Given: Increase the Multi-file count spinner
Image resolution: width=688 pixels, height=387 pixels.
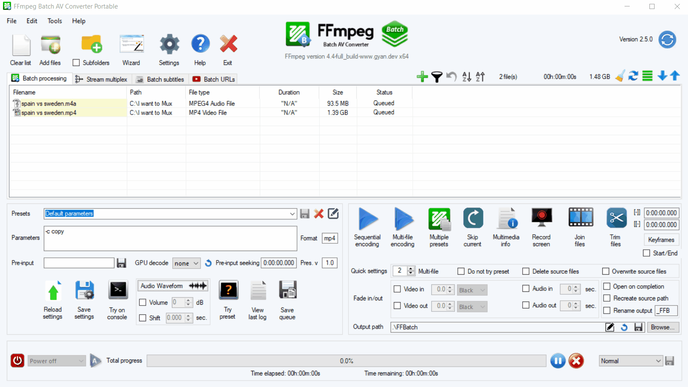Looking at the screenshot, I should (411, 269).
